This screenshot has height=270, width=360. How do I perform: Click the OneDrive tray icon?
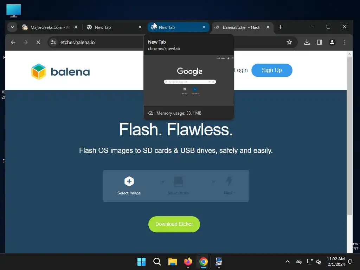click(x=299, y=262)
